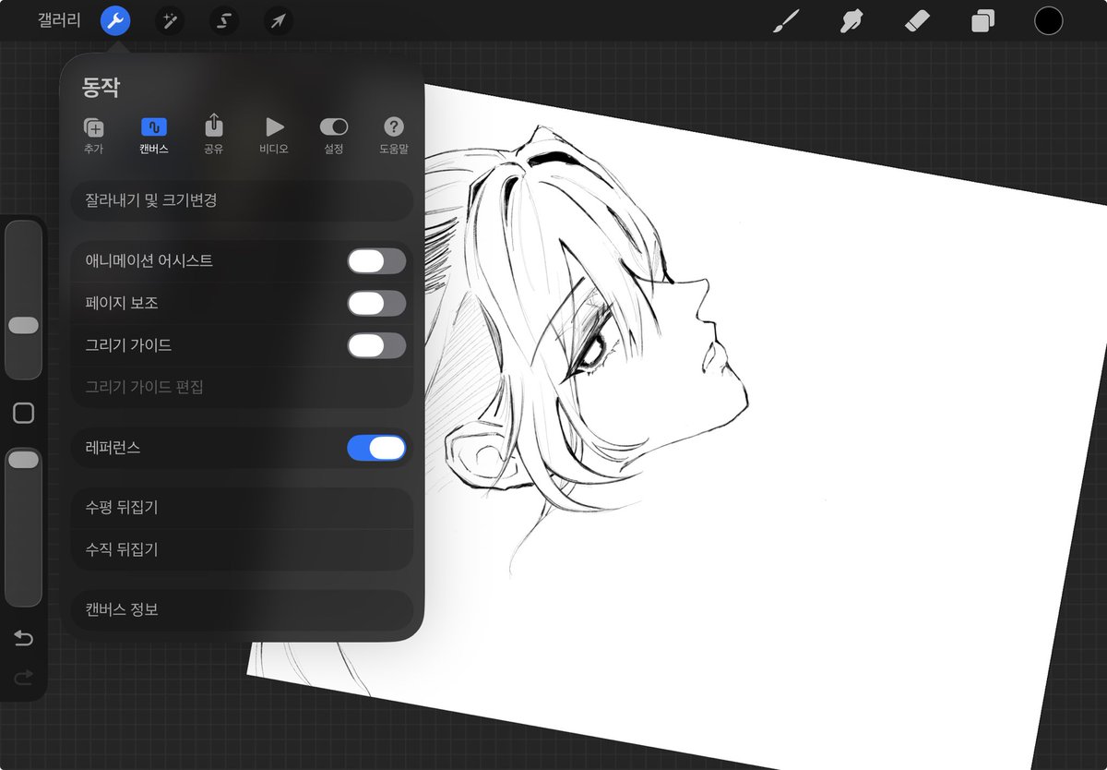Tap the square modify button on sidebar
The height and width of the screenshot is (770, 1107).
pyautogui.click(x=24, y=413)
